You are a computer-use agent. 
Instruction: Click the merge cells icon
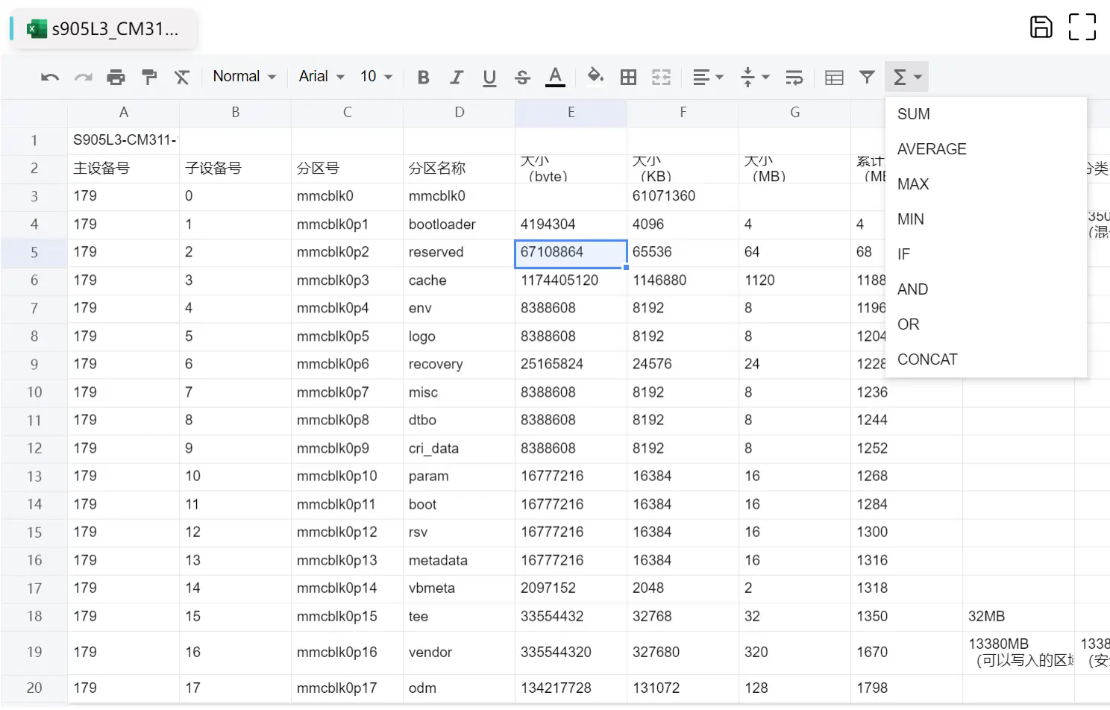(x=661, y=77)
